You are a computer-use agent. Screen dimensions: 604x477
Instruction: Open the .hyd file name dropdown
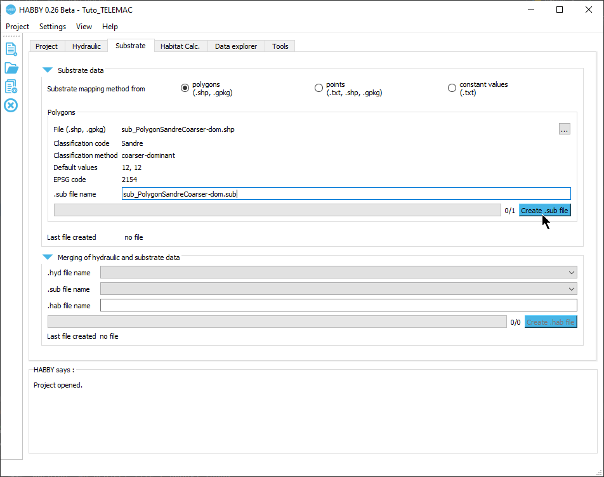(338, 273)
